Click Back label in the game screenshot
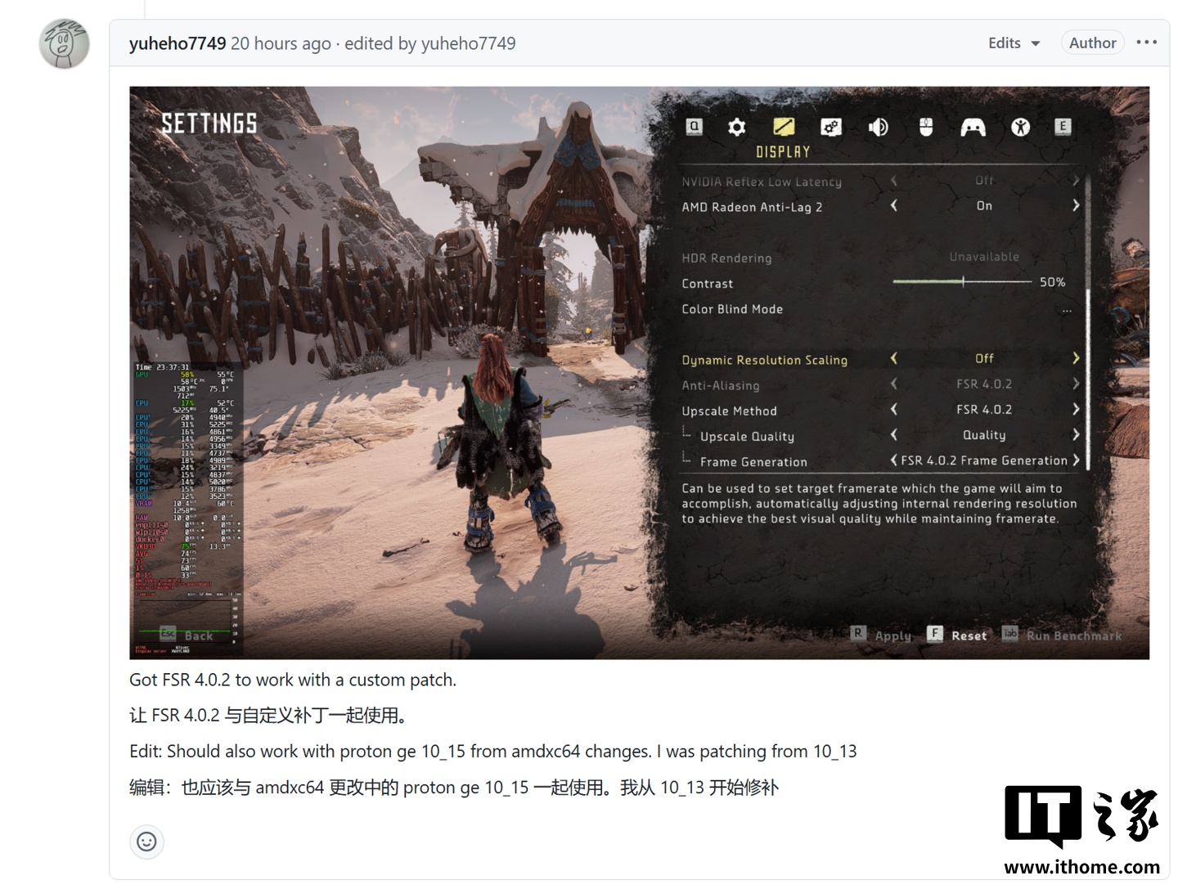1178x889 pixels. [x=199, y=635]
